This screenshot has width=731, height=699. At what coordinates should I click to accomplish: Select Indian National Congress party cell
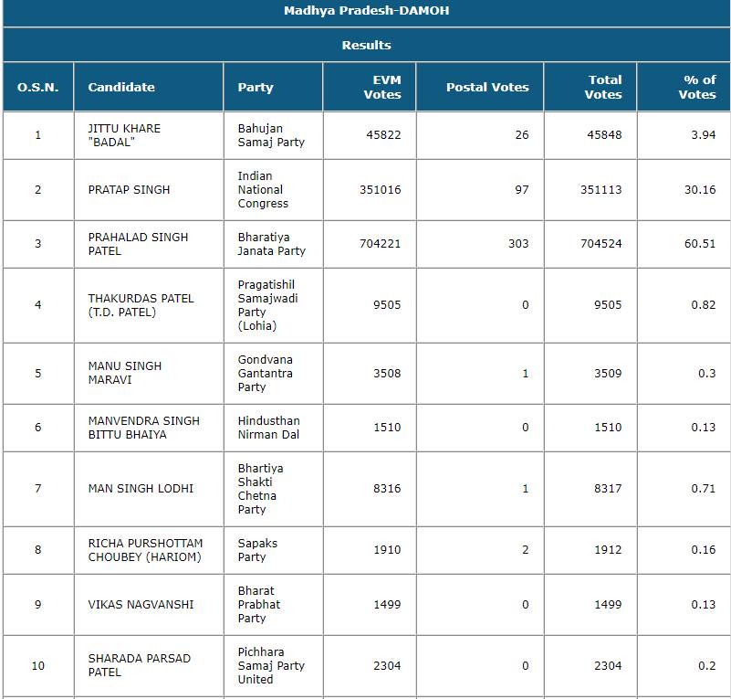click(x=260, y=189)
